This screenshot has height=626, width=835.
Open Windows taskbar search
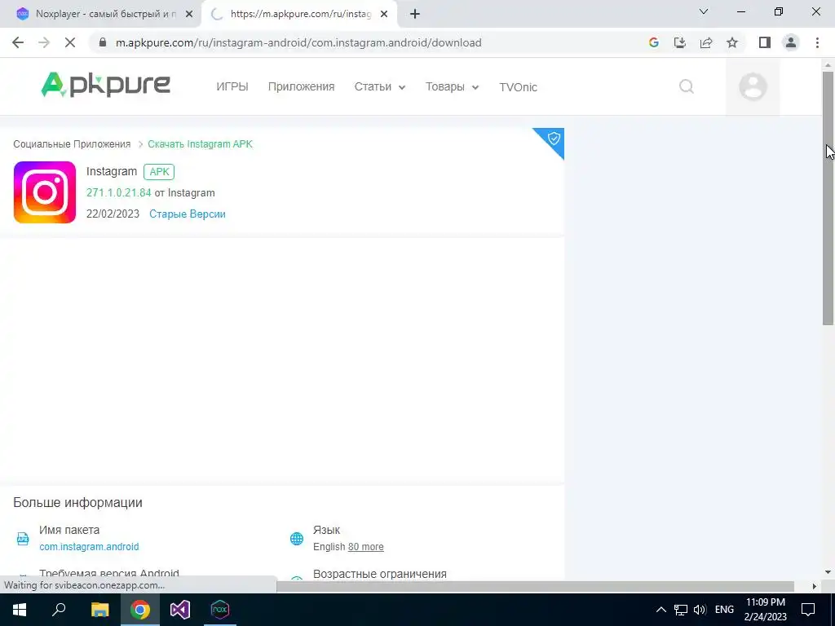59,610
